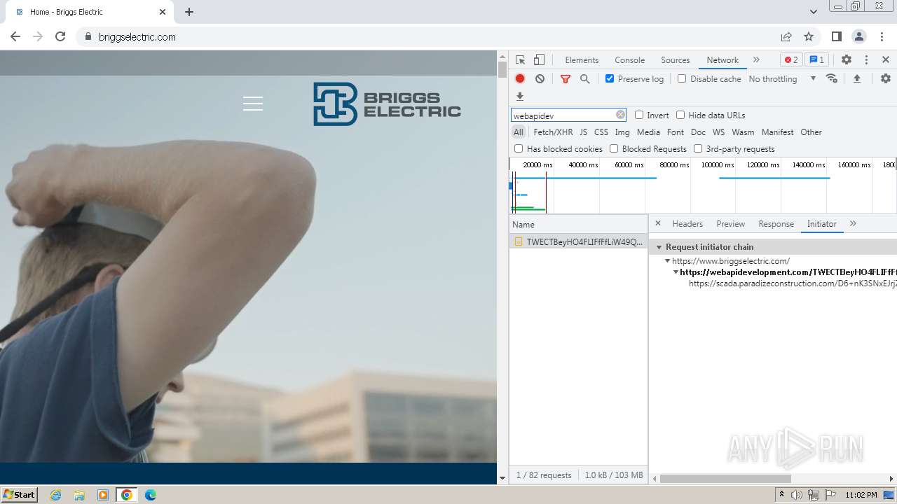Switch to Elements panel

click(x=582, y=59)
